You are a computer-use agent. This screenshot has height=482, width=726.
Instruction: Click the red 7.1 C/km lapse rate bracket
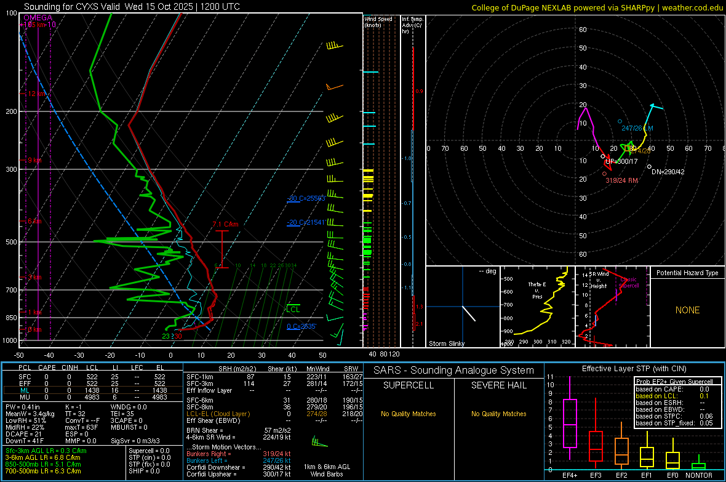point(222,249)
